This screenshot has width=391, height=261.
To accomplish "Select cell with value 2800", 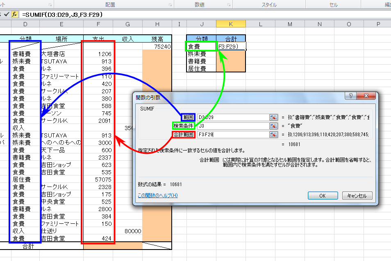I will 98,209.
